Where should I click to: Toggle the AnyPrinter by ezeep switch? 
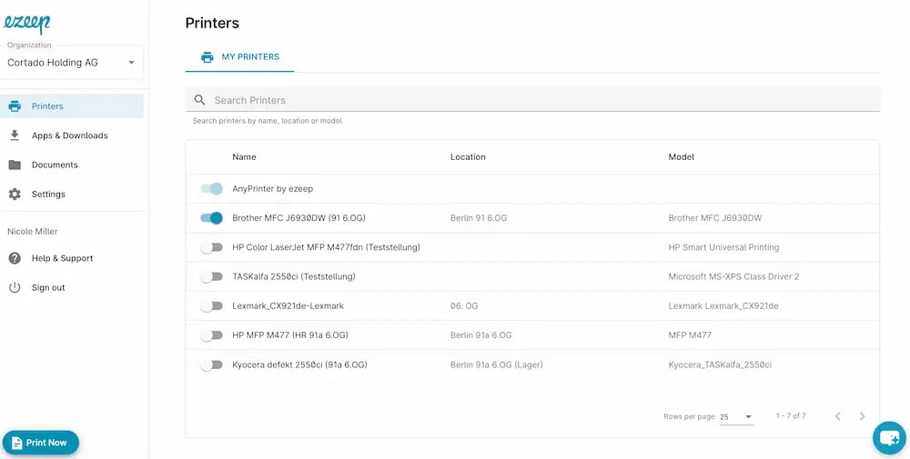pyautogui.click(x=211, y=189)
